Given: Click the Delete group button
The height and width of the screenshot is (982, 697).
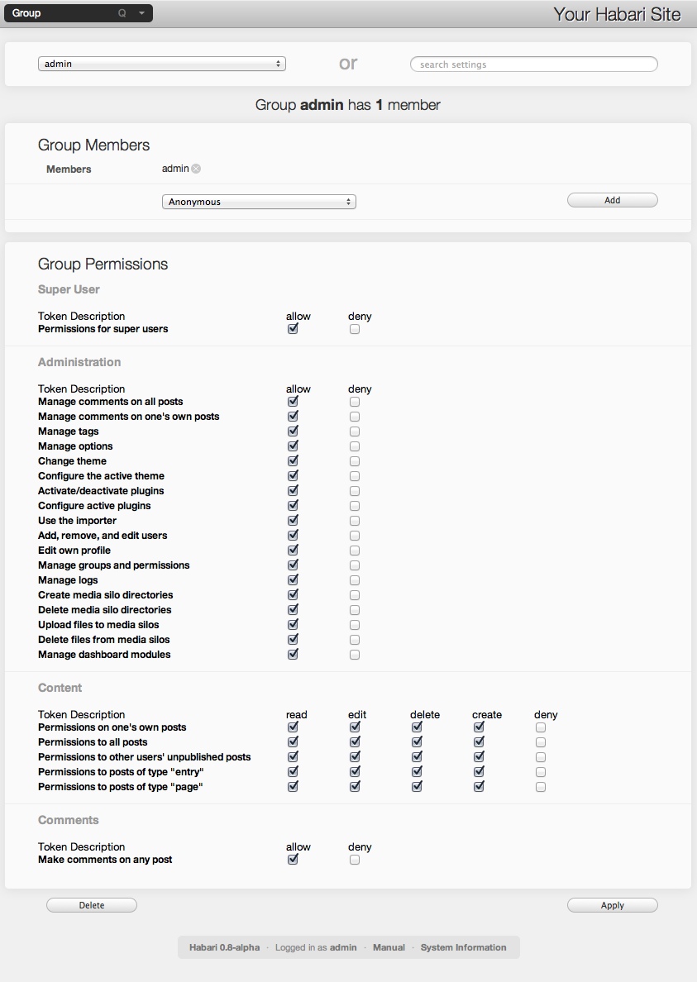Looking at the screenshot, I should (x=92, y=905).
